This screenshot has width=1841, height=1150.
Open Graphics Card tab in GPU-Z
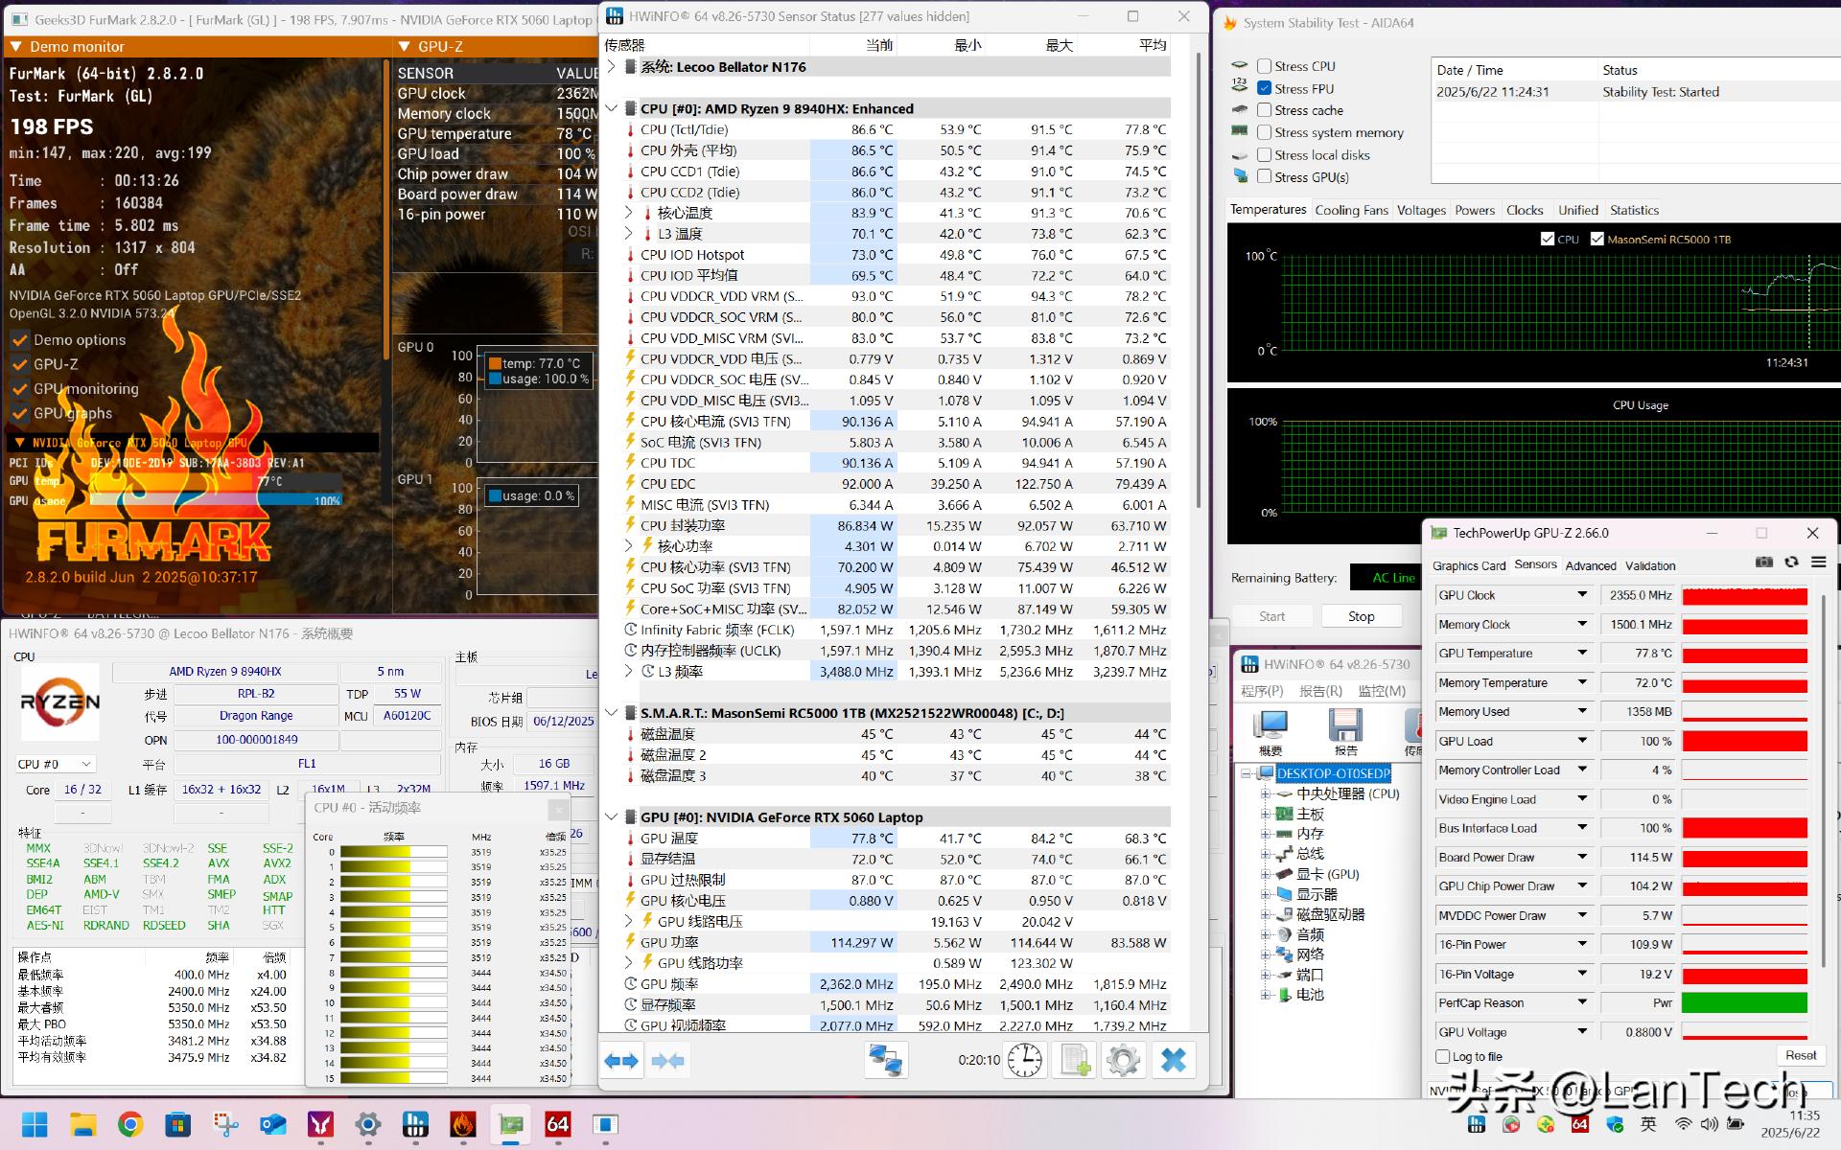[x=1469, y=565]
